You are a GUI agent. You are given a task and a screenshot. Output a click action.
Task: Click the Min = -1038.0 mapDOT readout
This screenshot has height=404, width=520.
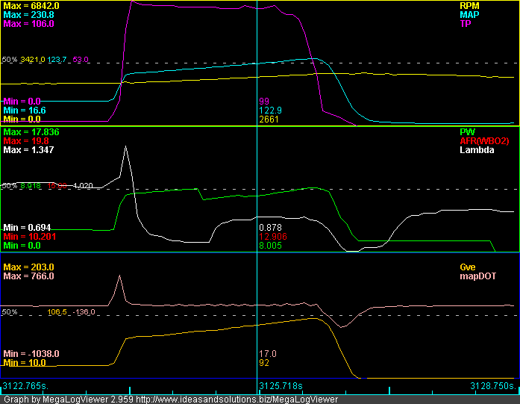pos(31,353)
